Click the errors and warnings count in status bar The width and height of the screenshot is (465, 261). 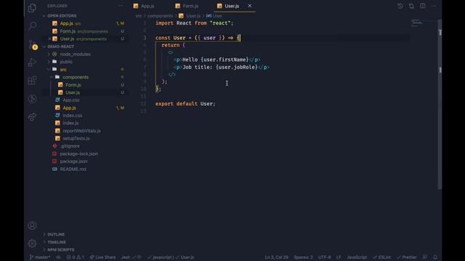click(x=76, y=257)
